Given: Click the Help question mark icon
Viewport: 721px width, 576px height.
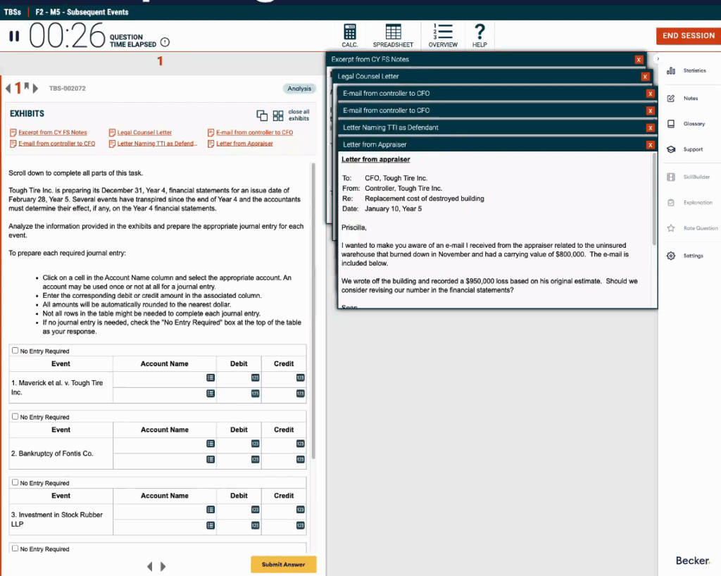Looking at the screenshot, I should (x=479, y=35).
